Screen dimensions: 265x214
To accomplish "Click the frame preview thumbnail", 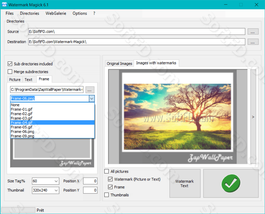I will click(x=52, y=153).
